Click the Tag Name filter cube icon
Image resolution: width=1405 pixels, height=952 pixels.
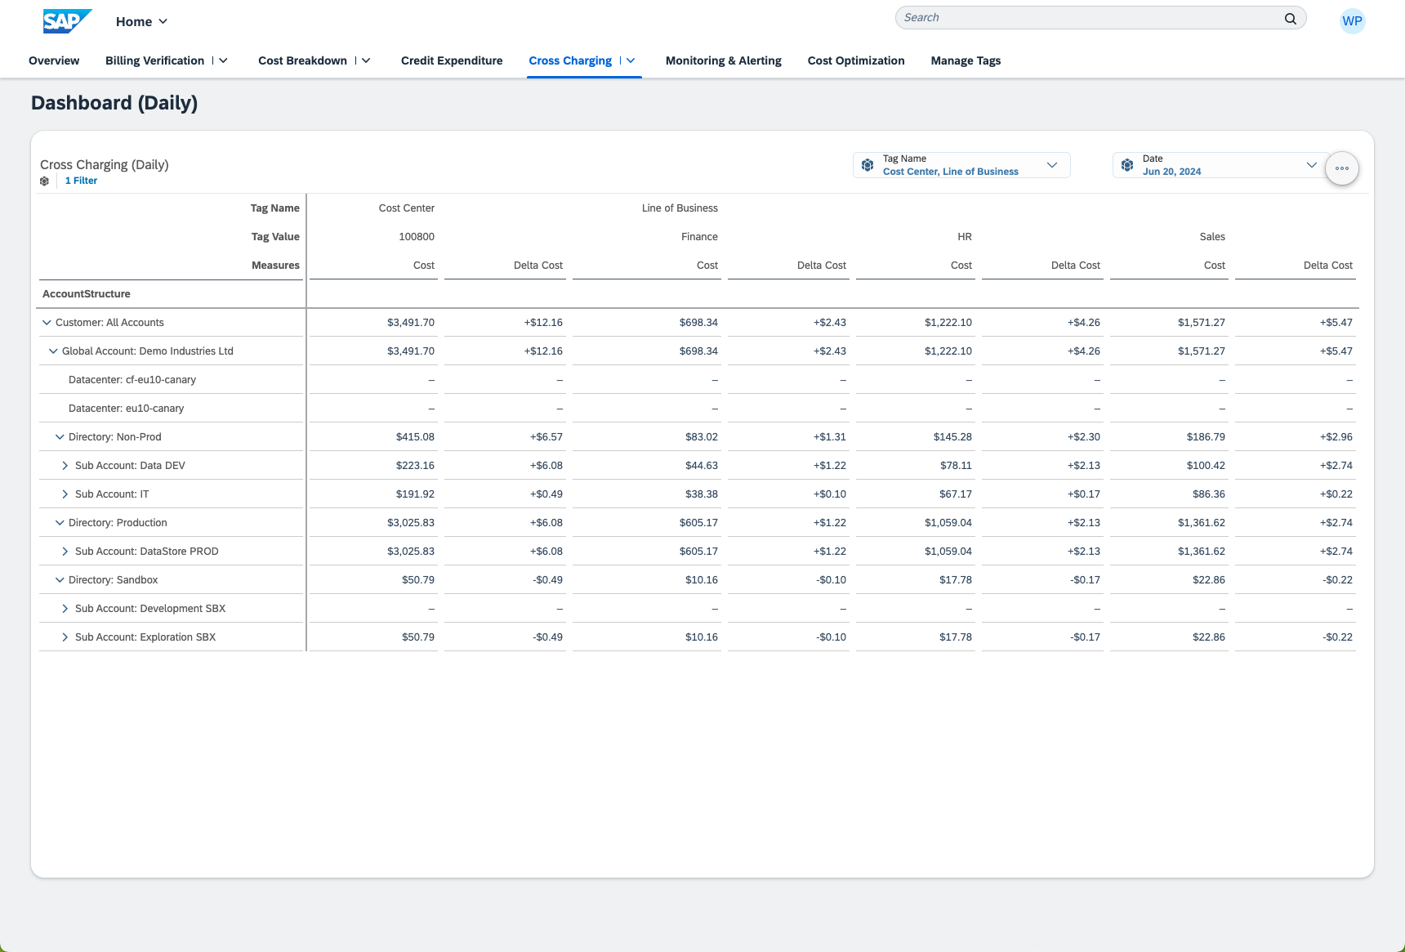coord(868,165)
